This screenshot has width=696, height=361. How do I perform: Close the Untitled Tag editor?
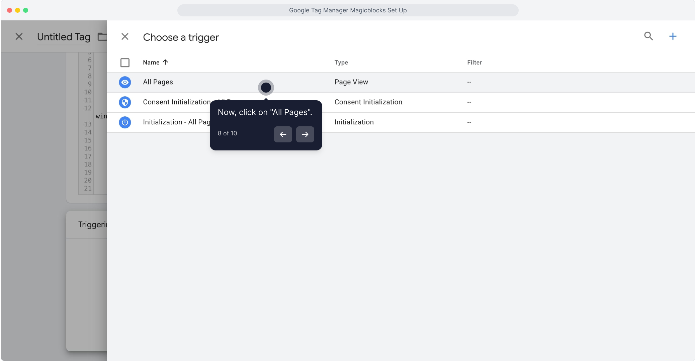[x=19, y=37]
